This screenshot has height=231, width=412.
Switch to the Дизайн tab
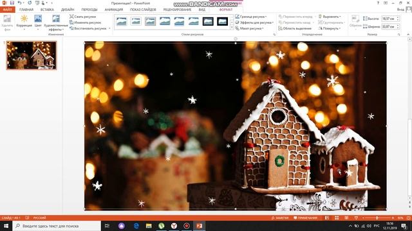[x=68, y=10]
